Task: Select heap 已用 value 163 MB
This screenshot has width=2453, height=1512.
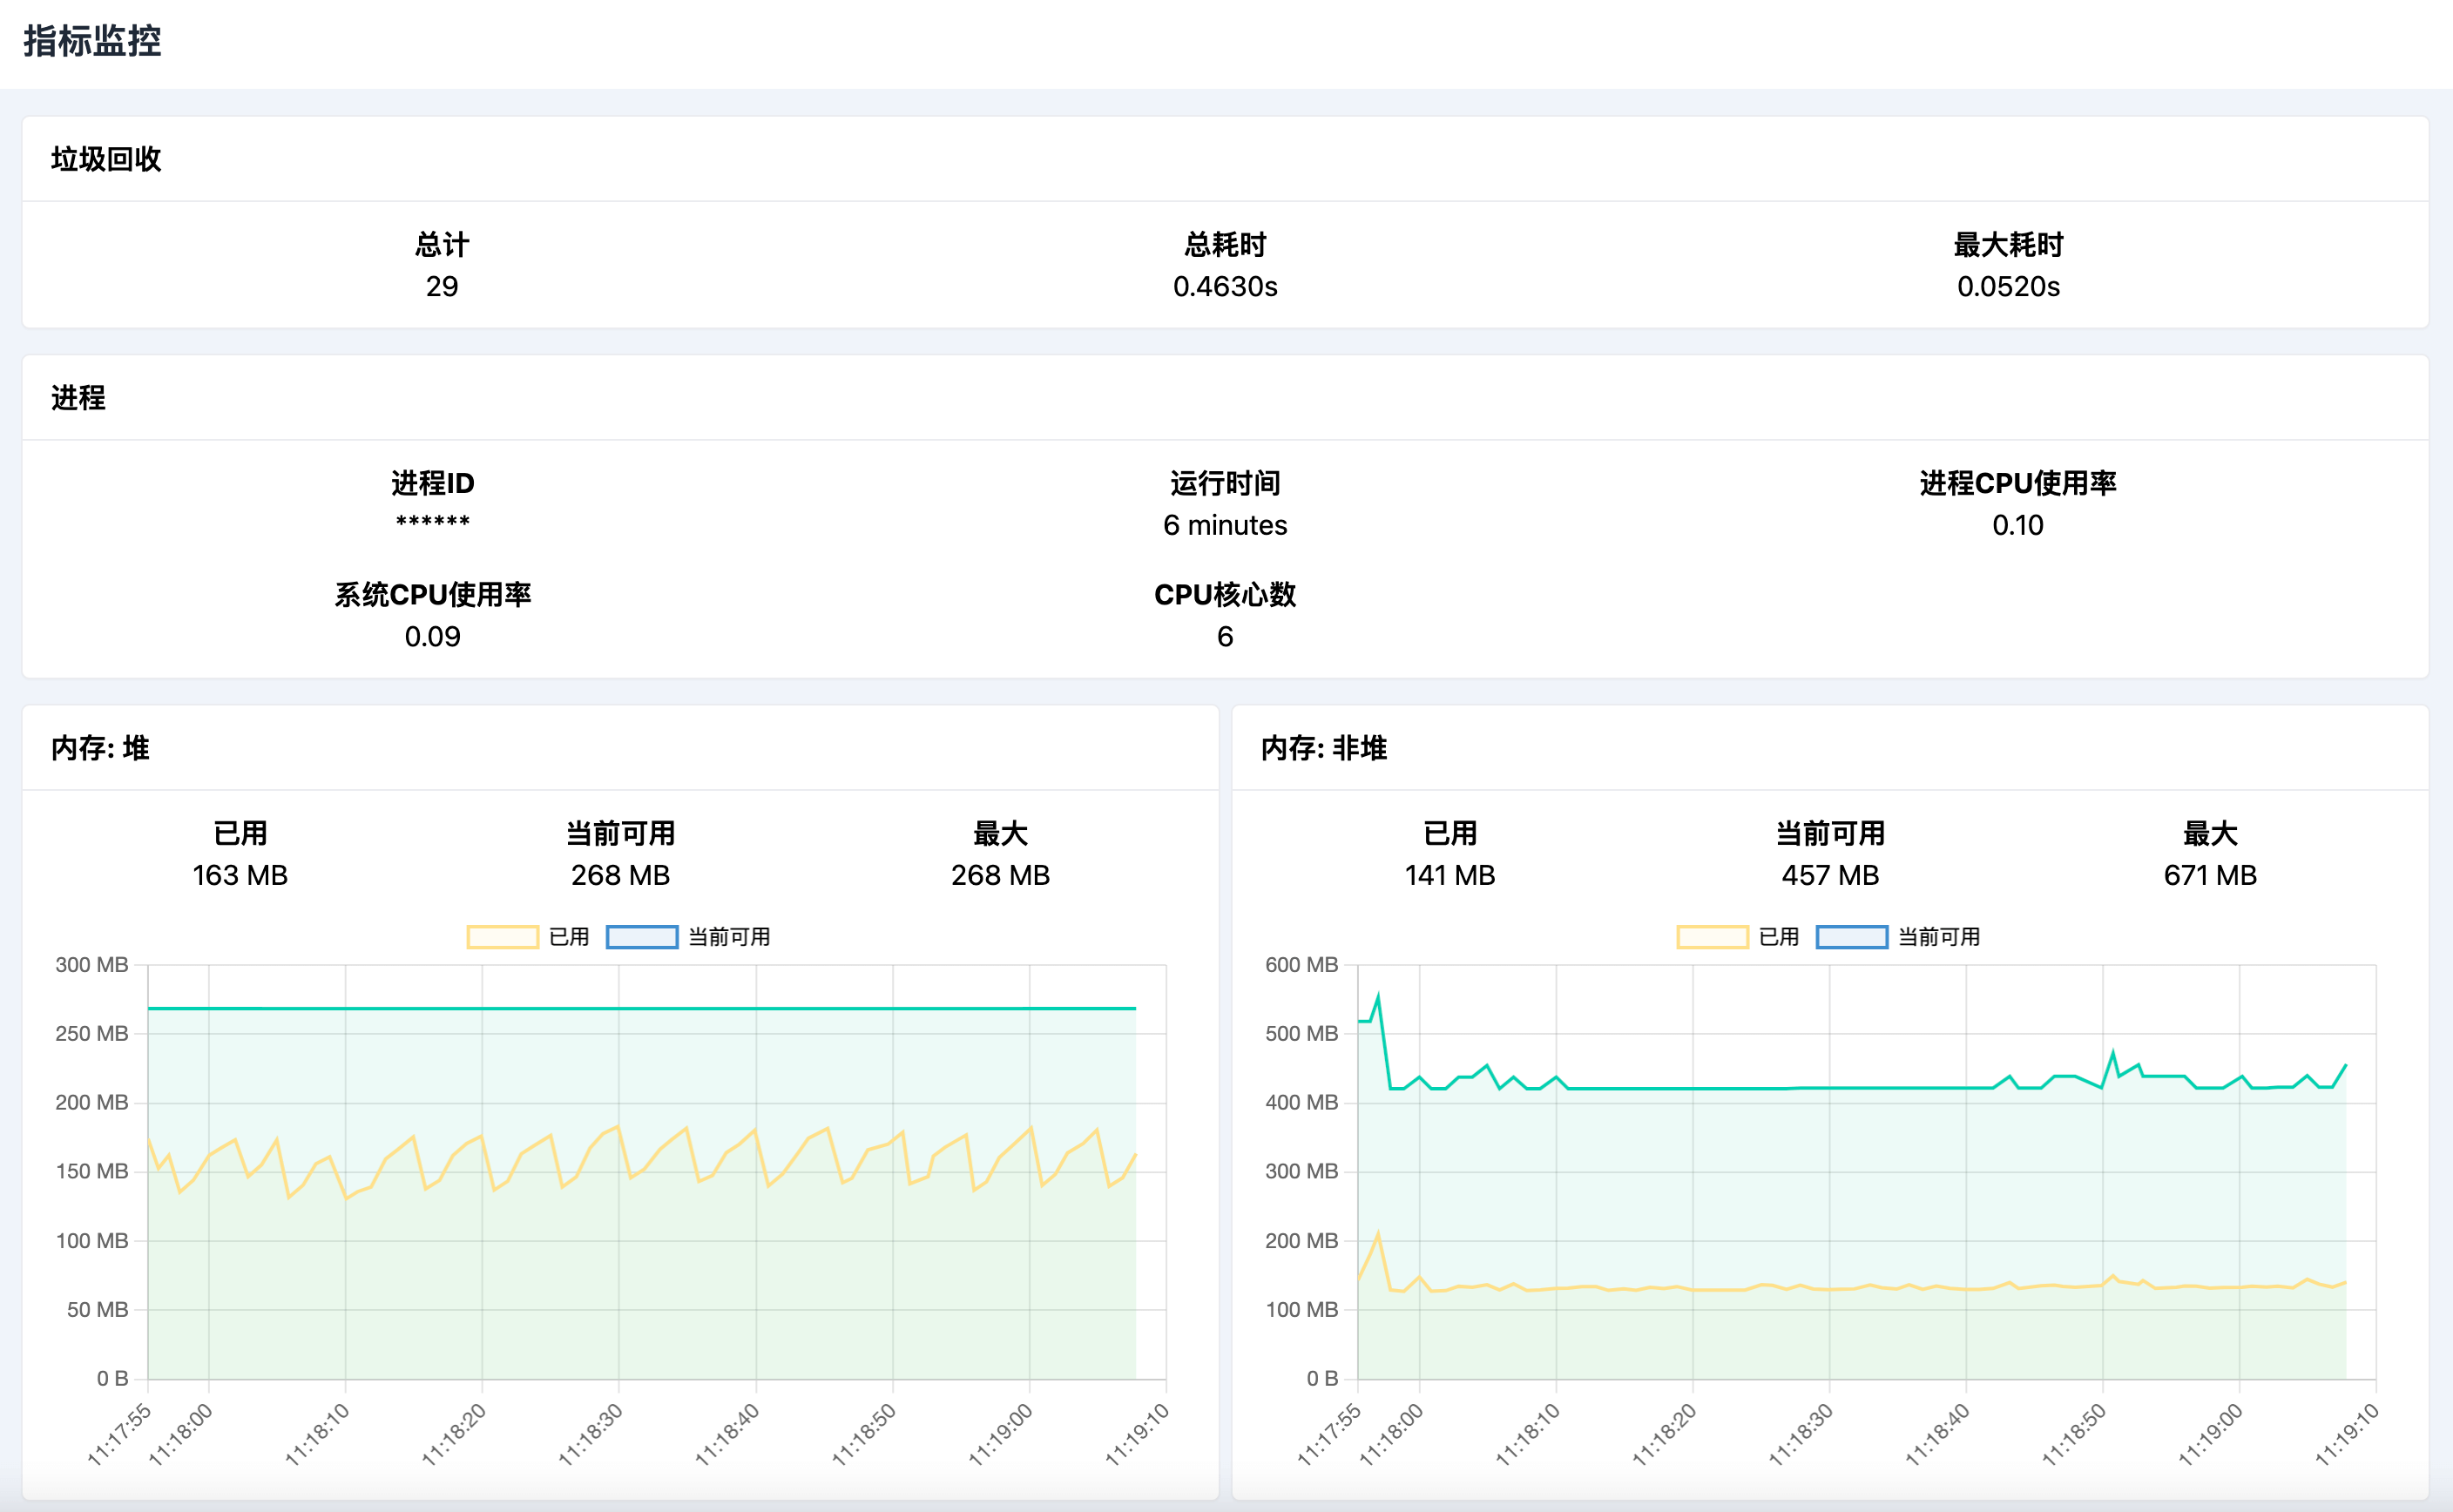Action: point(240,876)
